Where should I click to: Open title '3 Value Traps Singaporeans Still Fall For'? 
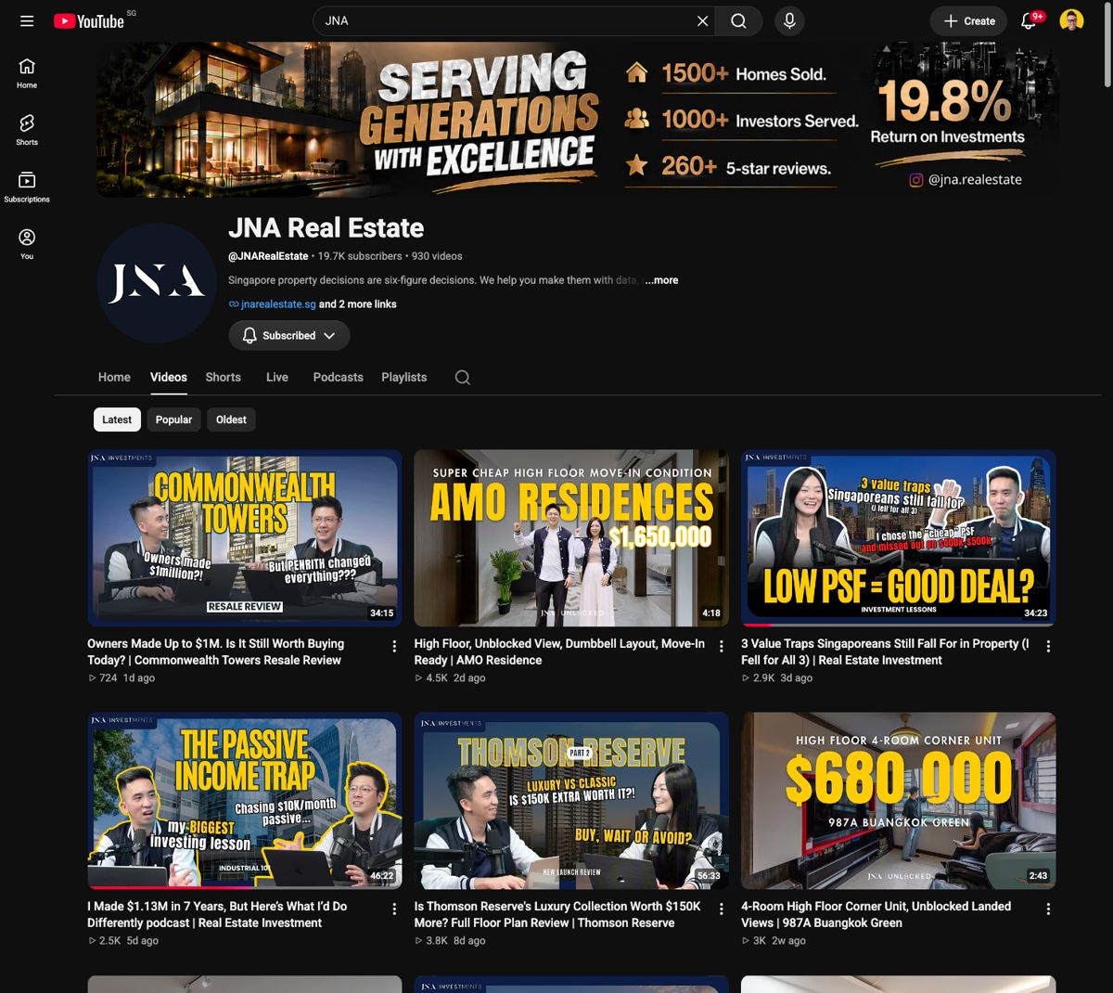click(885, 651)
